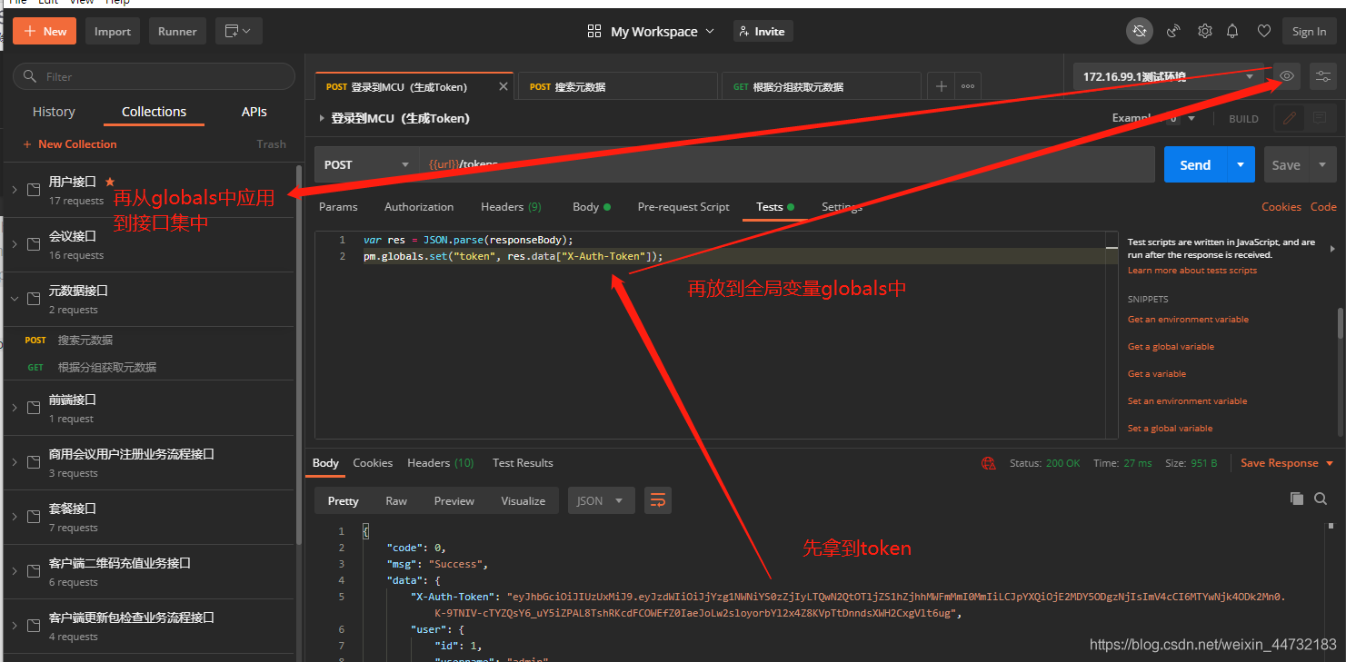This screenshot has width=1346, height=662.
Task: Open the HTTP method POST dropdown
Action: point(366,164)
